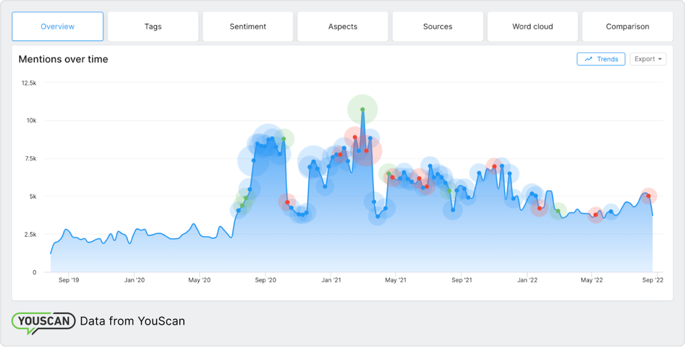The image size is (685, 347).
Task: Select the last red marker near Sep '22
Action: [649, 196]
